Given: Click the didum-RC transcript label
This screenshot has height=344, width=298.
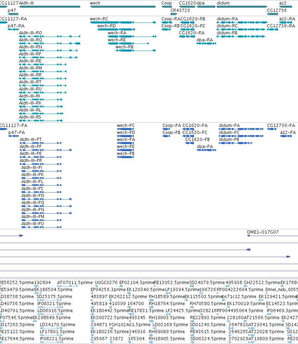Looking at the screenshot, I should (227, 26).
